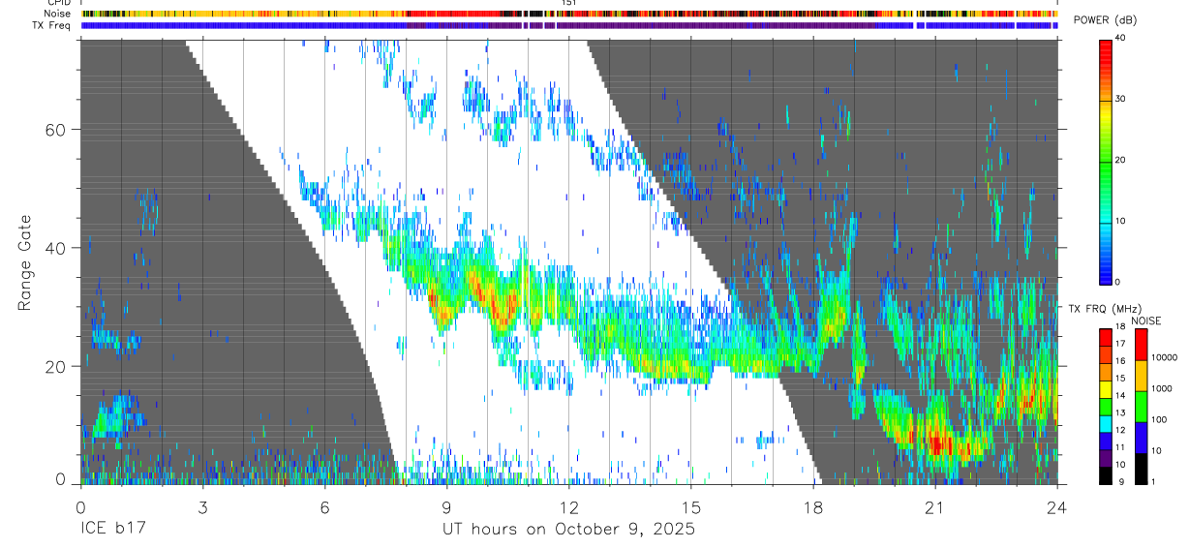Viewport: 1189px width, 549px height.
Task: Click the NOISE color bar legend
Action: point(1142,406)
